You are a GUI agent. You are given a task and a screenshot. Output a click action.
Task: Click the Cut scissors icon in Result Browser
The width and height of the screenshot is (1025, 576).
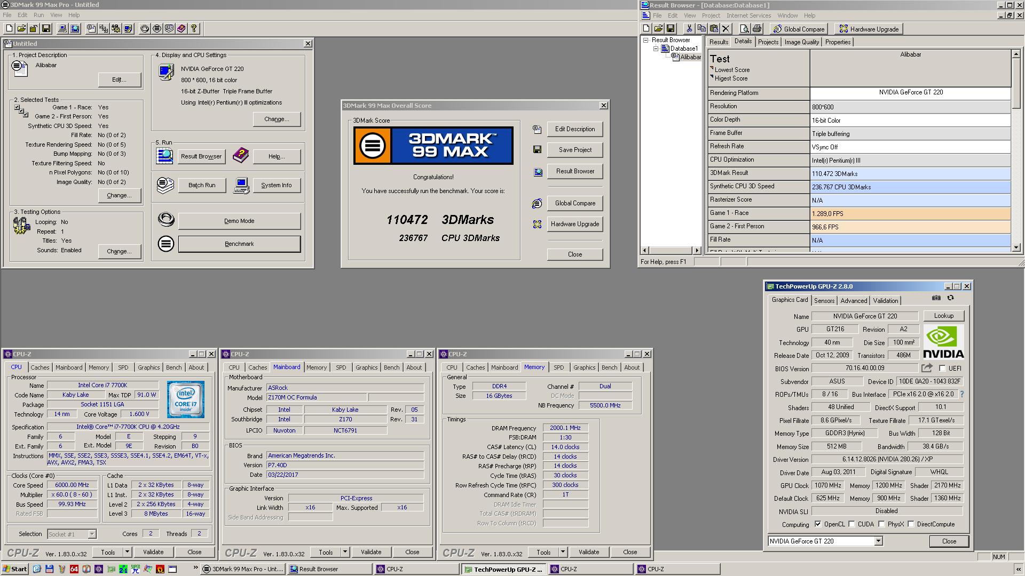point(689,29)
